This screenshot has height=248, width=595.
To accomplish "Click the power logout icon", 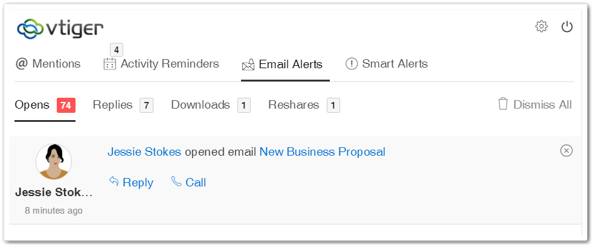I will coord(567,27).
